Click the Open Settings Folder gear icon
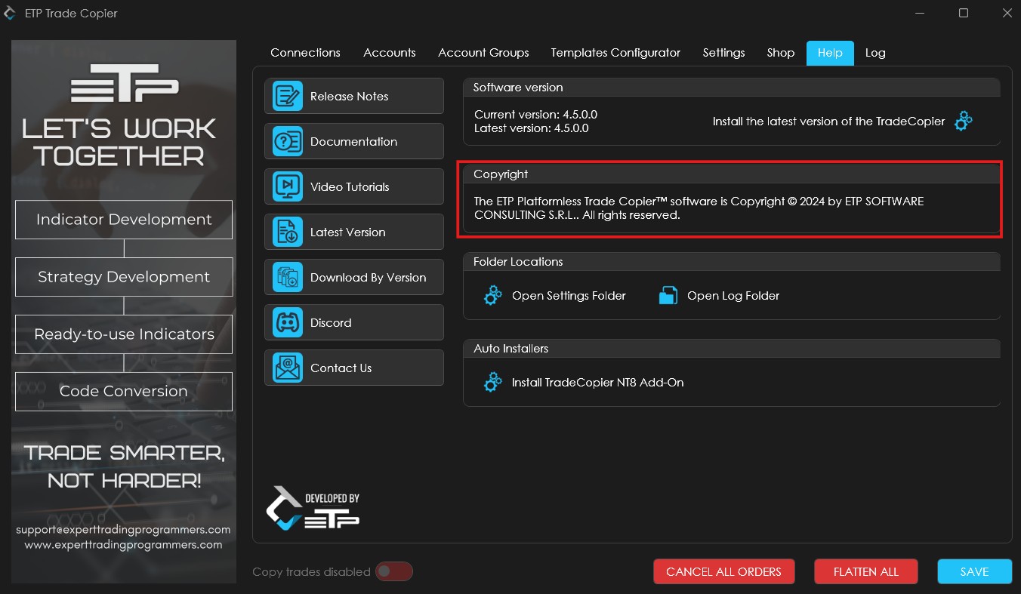1021x594 pixels. tap(492, 295)
